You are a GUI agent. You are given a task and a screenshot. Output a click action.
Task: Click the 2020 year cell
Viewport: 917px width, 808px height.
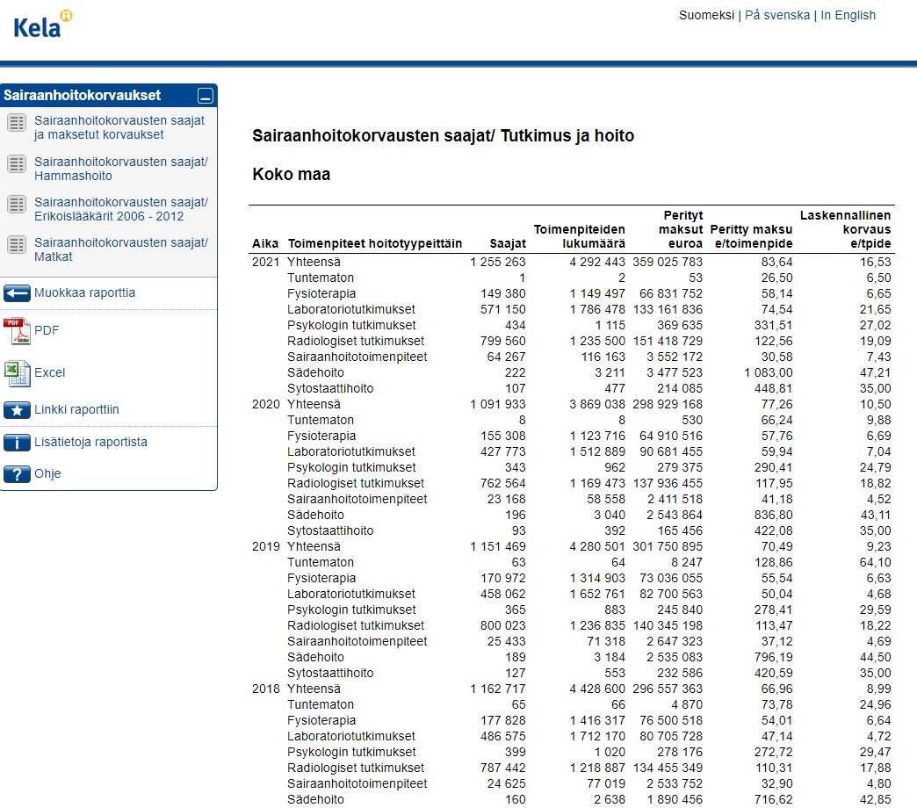[266, 404]
